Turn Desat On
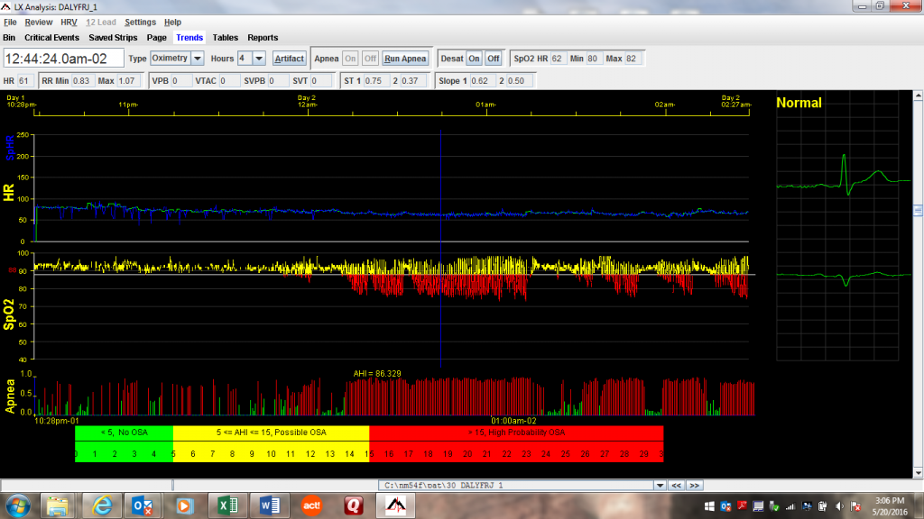924x519 pixels. coord(474,59)
